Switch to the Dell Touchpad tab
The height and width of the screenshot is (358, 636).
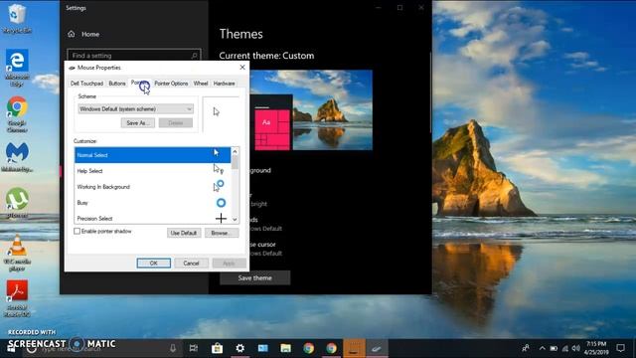(x=86, y=84)
